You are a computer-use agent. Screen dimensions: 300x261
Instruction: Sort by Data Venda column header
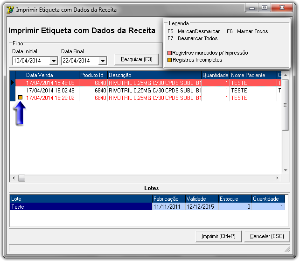[x=52, y=75]
